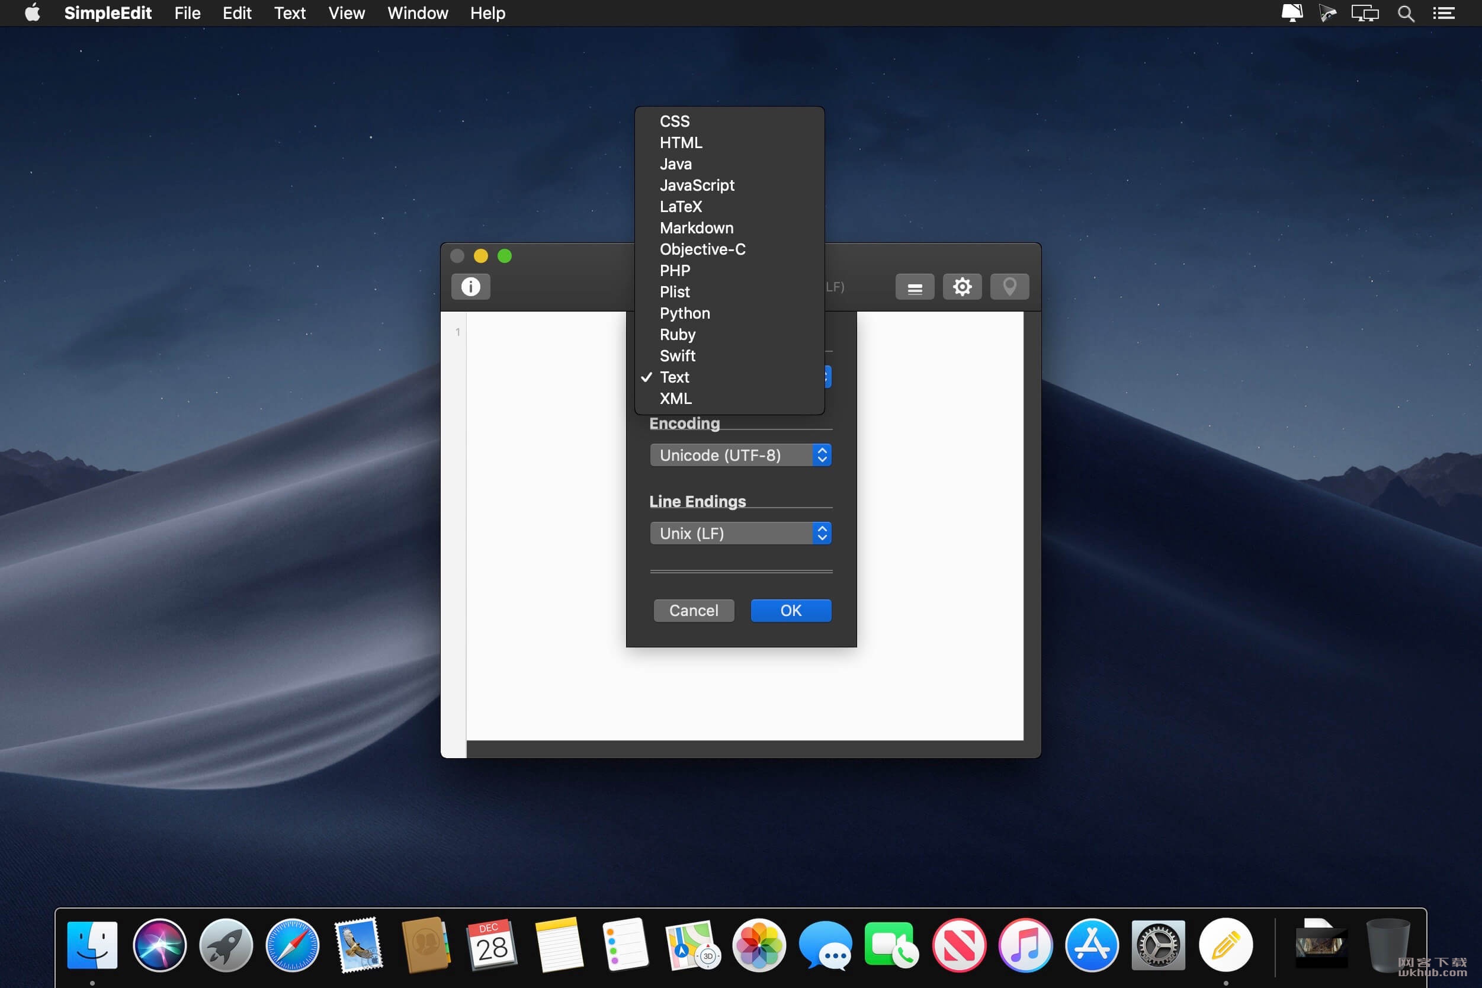Choose Objective-C in the popup list

click(x=730, y=249)
